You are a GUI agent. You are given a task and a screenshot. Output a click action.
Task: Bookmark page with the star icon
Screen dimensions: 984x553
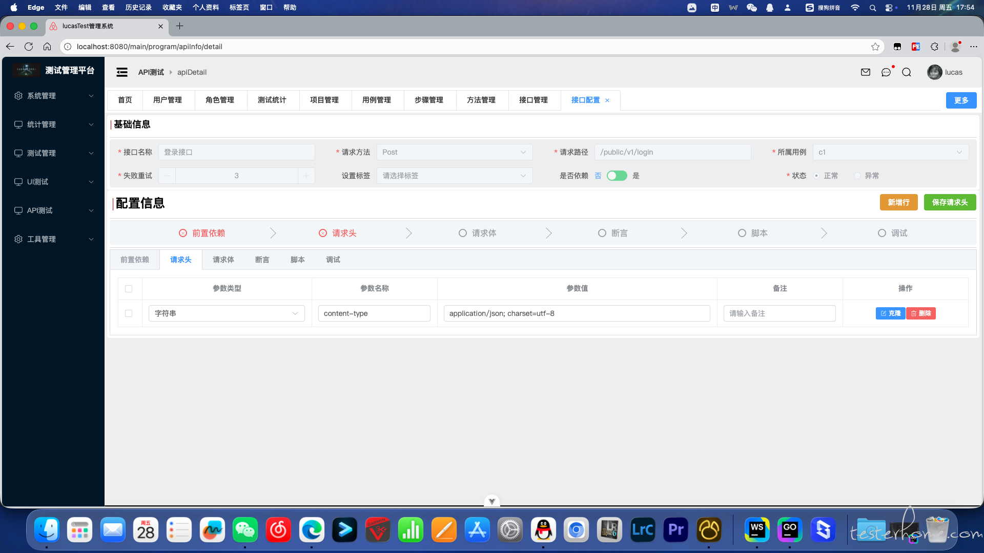click(875, 47)
